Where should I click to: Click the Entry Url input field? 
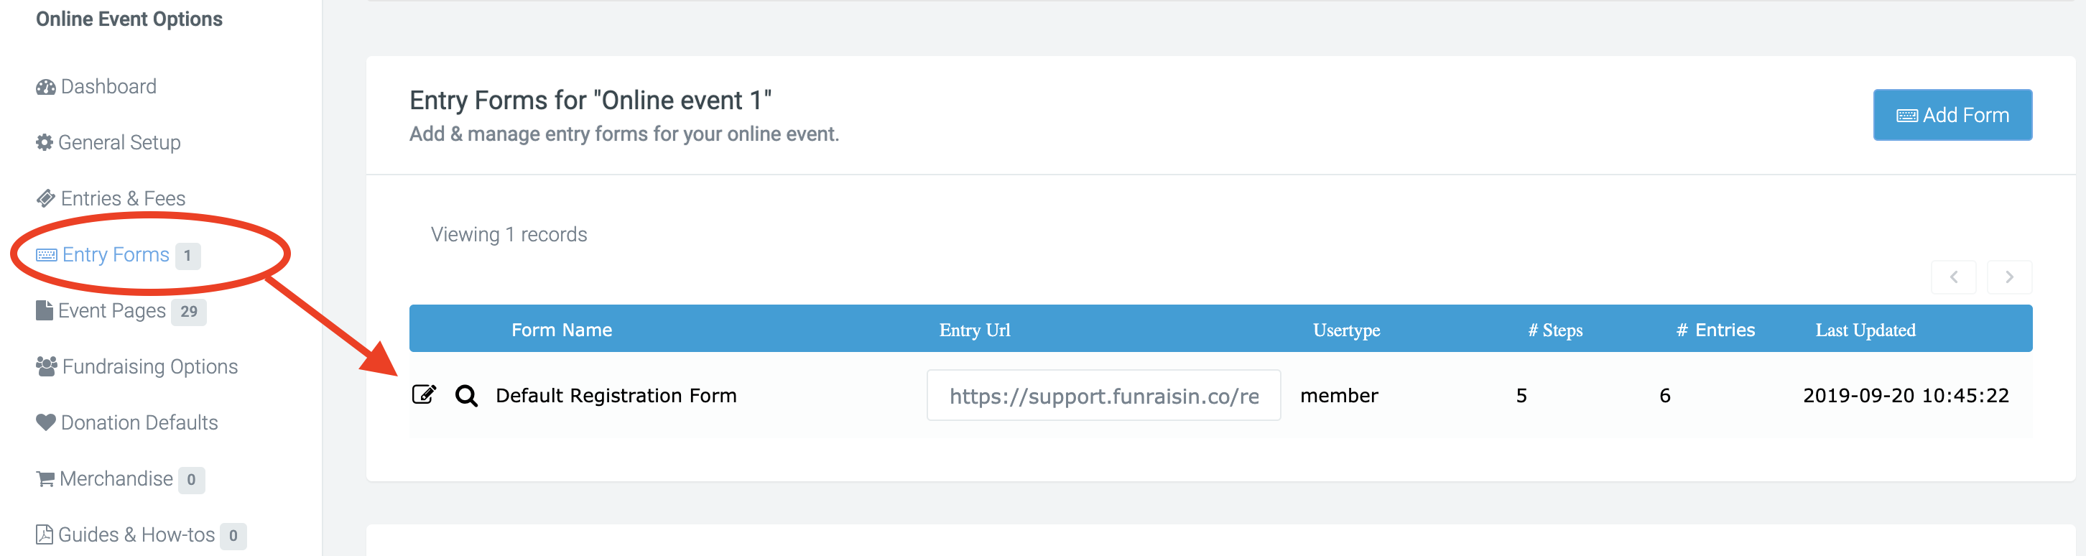click(x=1103, y=396)
